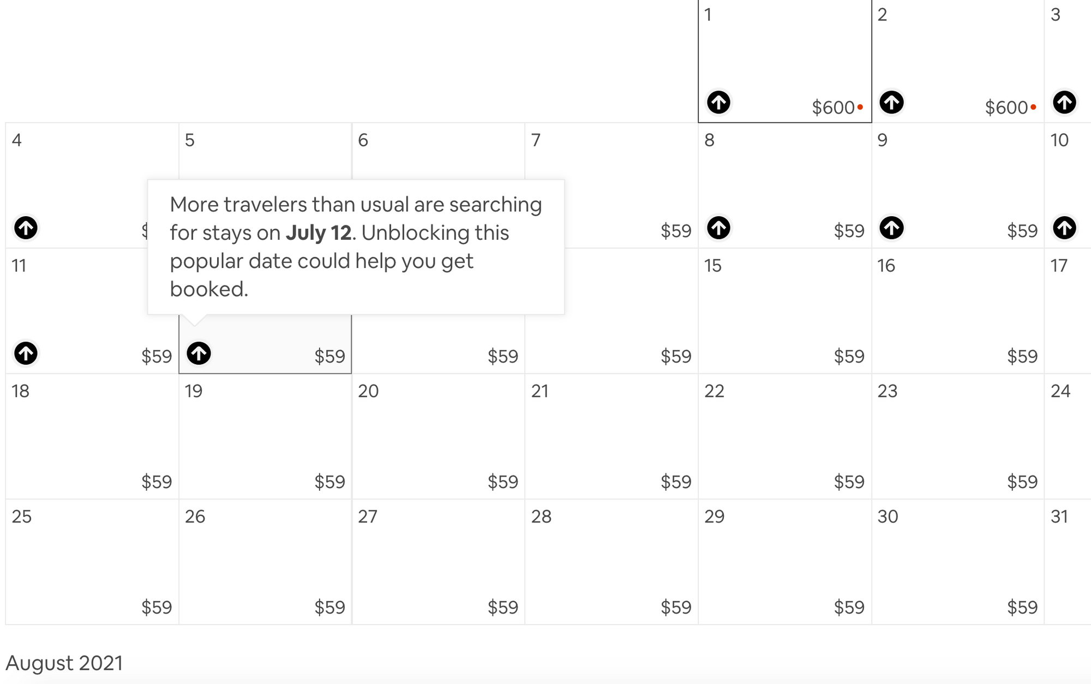Click the demand trend arrow on July 9
The height and width of the screenshot is (684, 1091).
pos(892,228)
